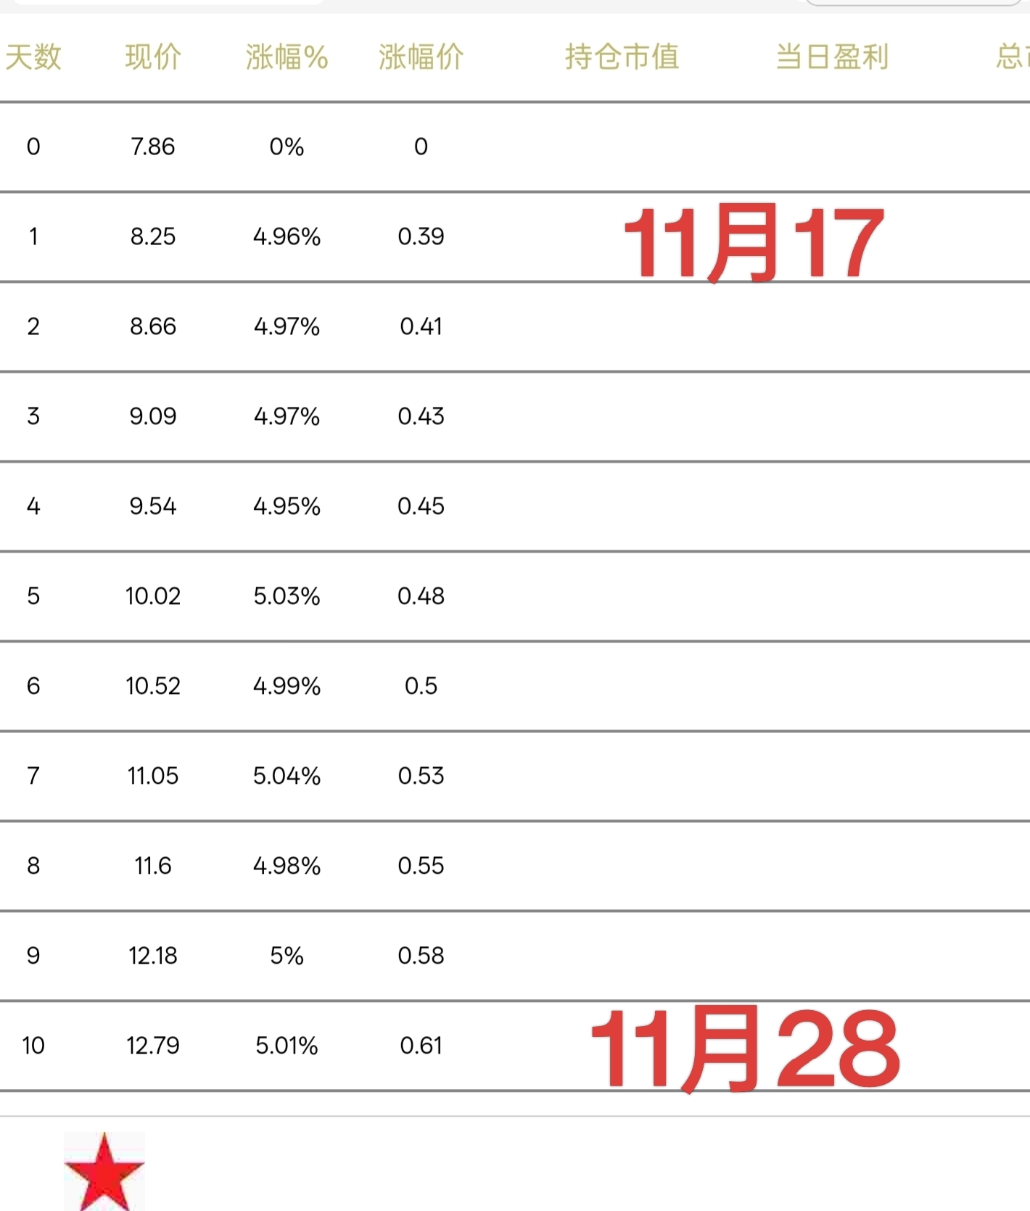The image size is (1030, 1211).
Task: Select the 0.5 increase value cell
Action: pyautogui.click(x=421, y=686)
